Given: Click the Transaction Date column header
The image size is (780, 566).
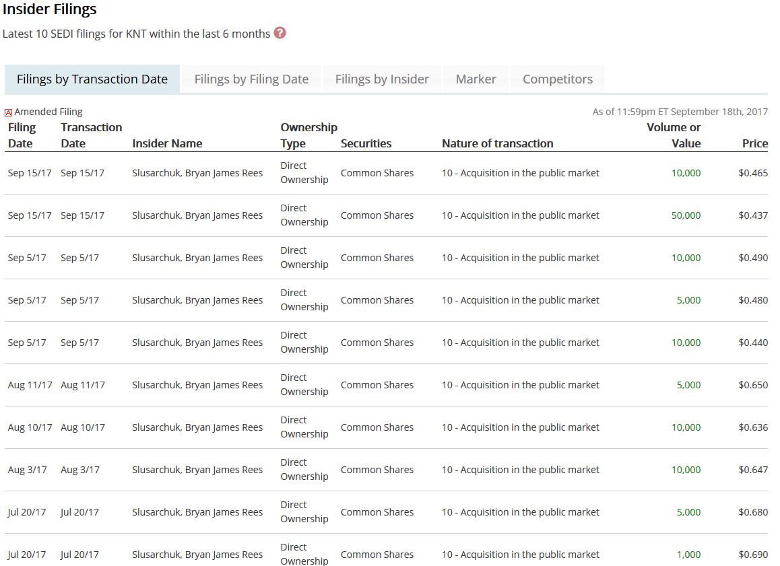Looking at the screenshot, I should [91, 135].
